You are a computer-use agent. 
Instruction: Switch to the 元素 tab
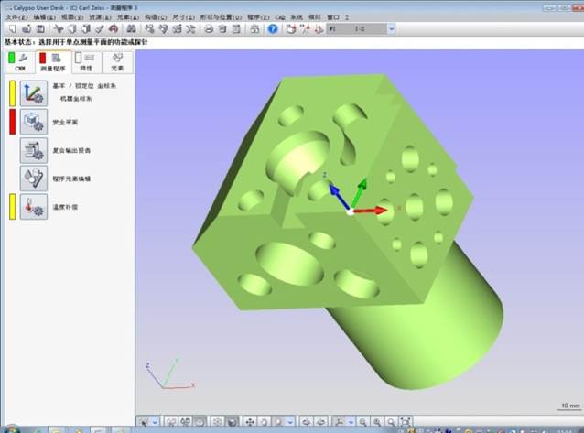[118, 62]
